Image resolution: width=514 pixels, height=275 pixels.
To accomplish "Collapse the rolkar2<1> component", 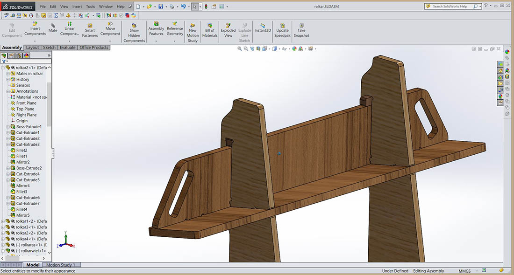I will [x=3, y=68].
